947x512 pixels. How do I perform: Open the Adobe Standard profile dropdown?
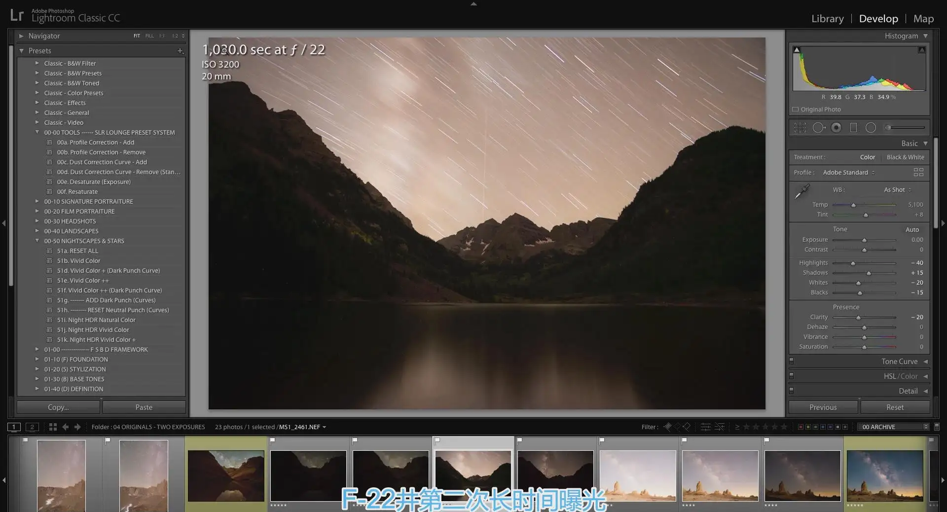[x=849, y=173]
